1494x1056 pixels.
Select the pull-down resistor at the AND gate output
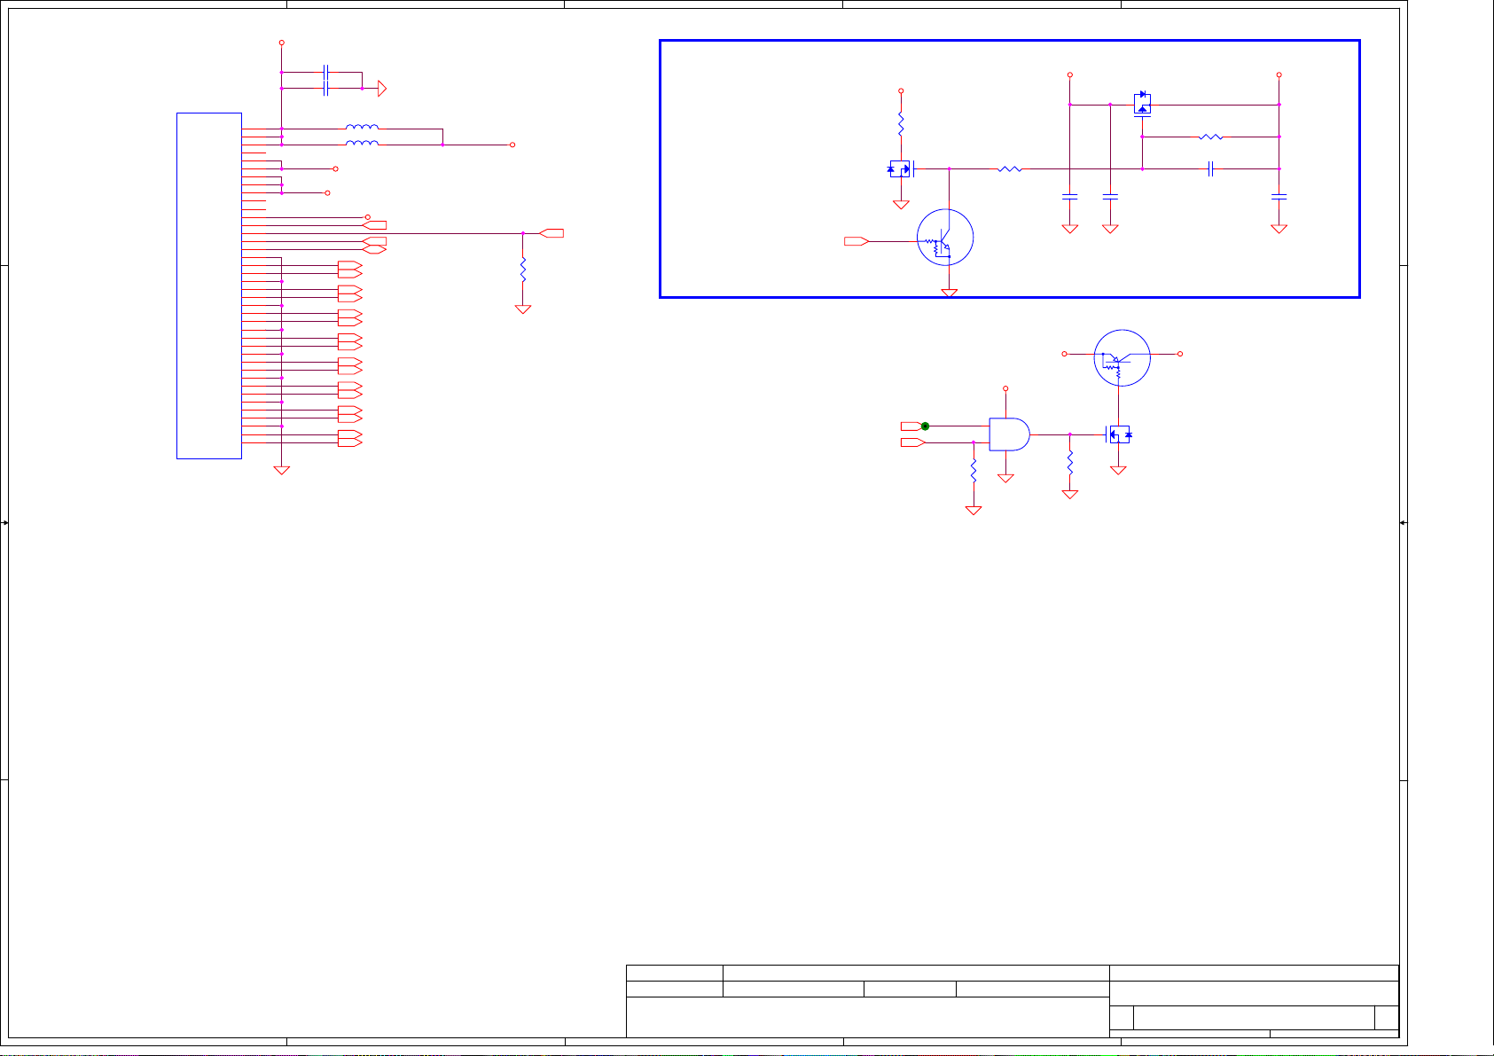tap(1070, 462)
